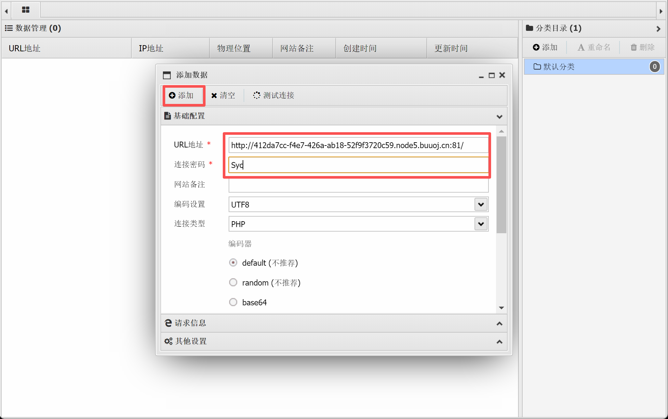668x419 pixels.
Task: Select the base64 encoder radio
Action: click(233, 302)
